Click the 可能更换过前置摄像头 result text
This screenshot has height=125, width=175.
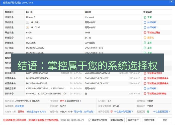tap(158, 83)
